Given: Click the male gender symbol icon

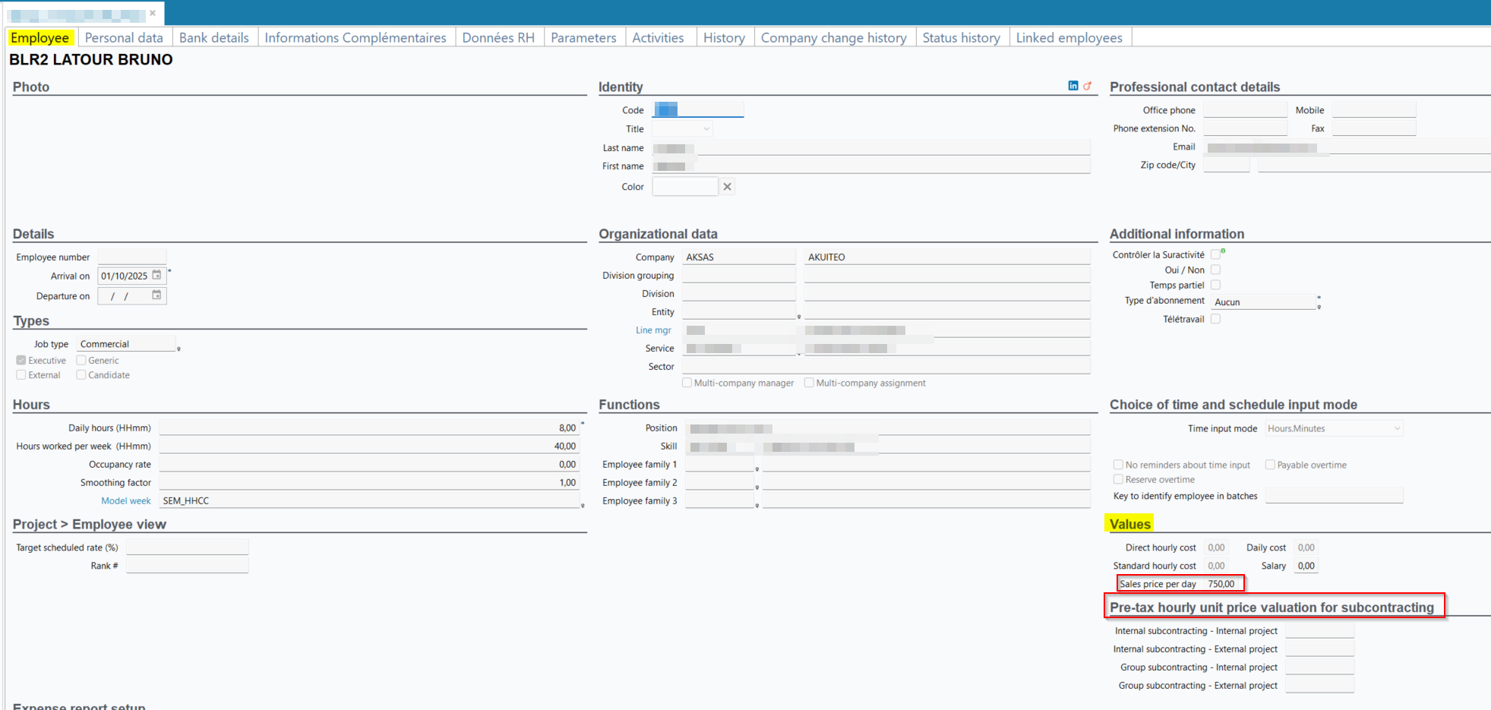Looking at the screenshot, I should [x=1087, y=86].
